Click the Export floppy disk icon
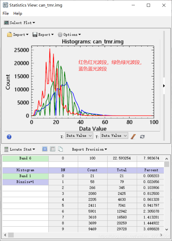172x241 pixels. click(35, 35)
